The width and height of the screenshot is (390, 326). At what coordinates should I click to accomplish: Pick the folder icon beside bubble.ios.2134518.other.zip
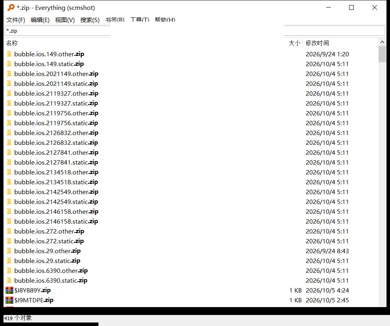point(9,172)
